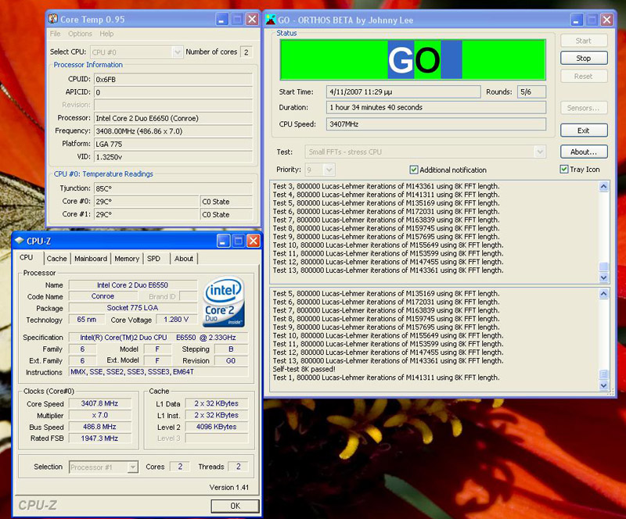Select the CPU tab in CPU-Z
This screenshot has width=626, height=519.
pyautogui.click(x=27, y=257)
